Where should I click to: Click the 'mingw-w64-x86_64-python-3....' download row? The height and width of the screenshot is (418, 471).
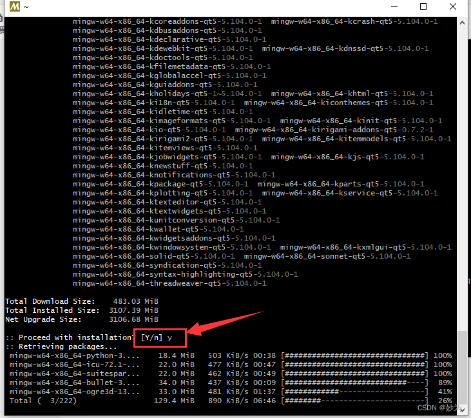pyautogui.click(x=231, y=355)
